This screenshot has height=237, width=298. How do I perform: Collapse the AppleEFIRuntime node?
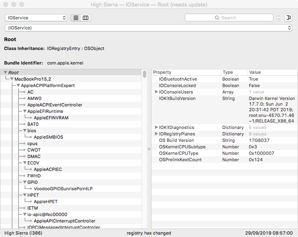coord(25,111)
